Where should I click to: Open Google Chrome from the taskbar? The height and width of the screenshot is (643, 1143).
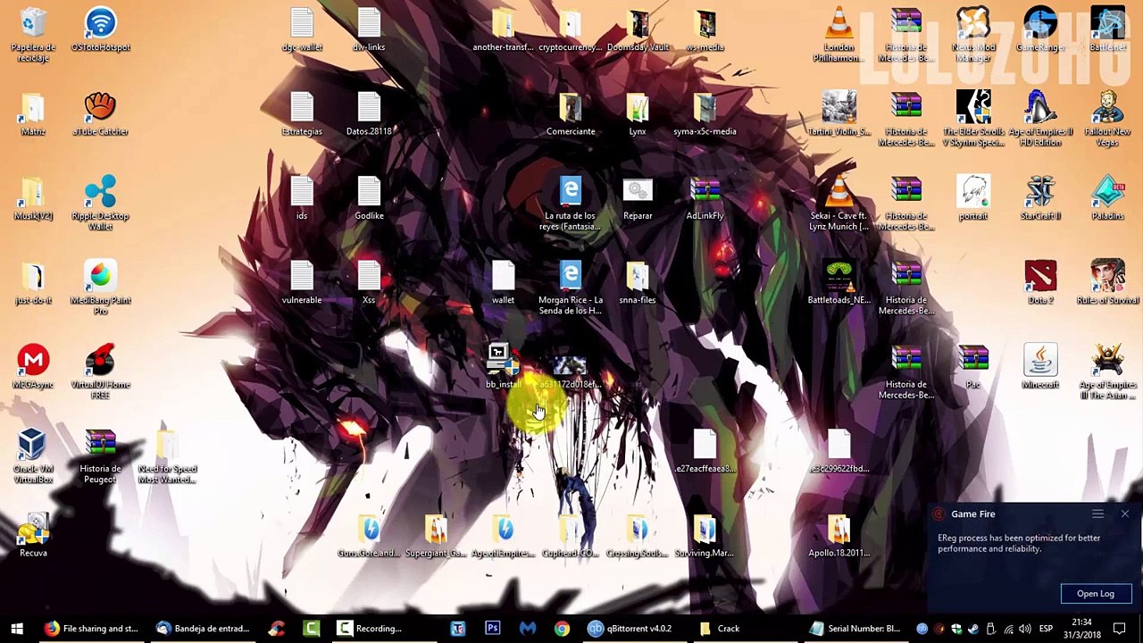(562, 629)
